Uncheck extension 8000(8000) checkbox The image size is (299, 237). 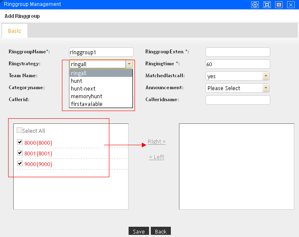(x=20, y=142)
